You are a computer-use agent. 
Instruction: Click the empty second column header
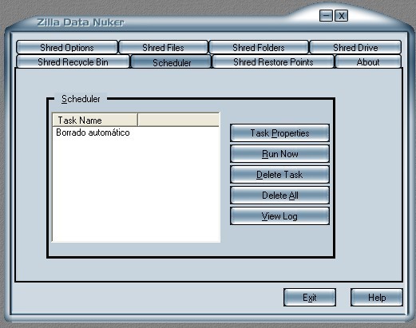[x=179, y=120]
